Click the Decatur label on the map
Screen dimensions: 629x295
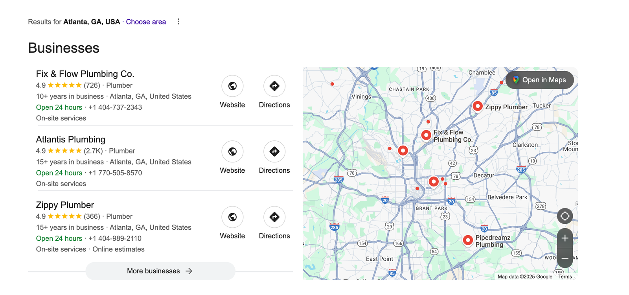tap(484, 175)
